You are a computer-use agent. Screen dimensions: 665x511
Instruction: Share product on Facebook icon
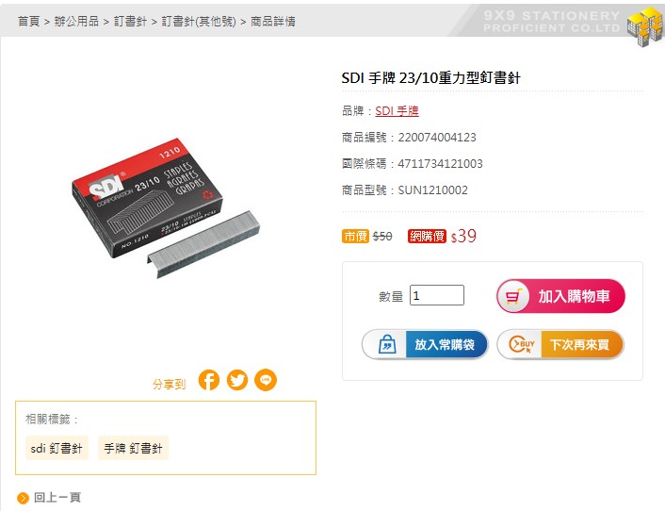coord(209,380)
